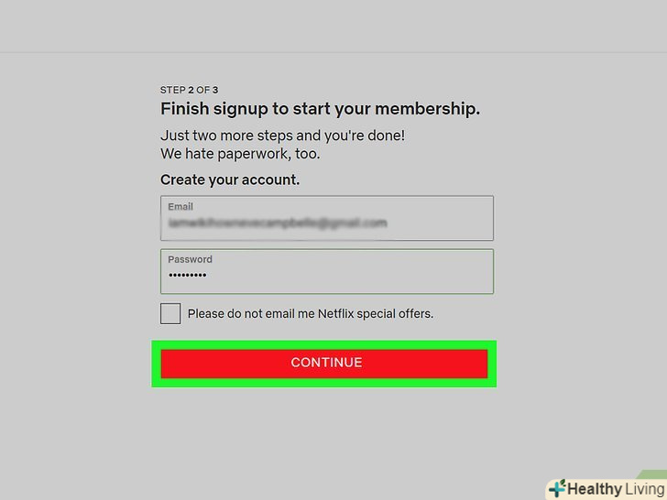This screenshot has width=667, height=500.
Task: Click the green highlight border around CONTINUE
Action: pyautogui.click(x=324, y=345)
